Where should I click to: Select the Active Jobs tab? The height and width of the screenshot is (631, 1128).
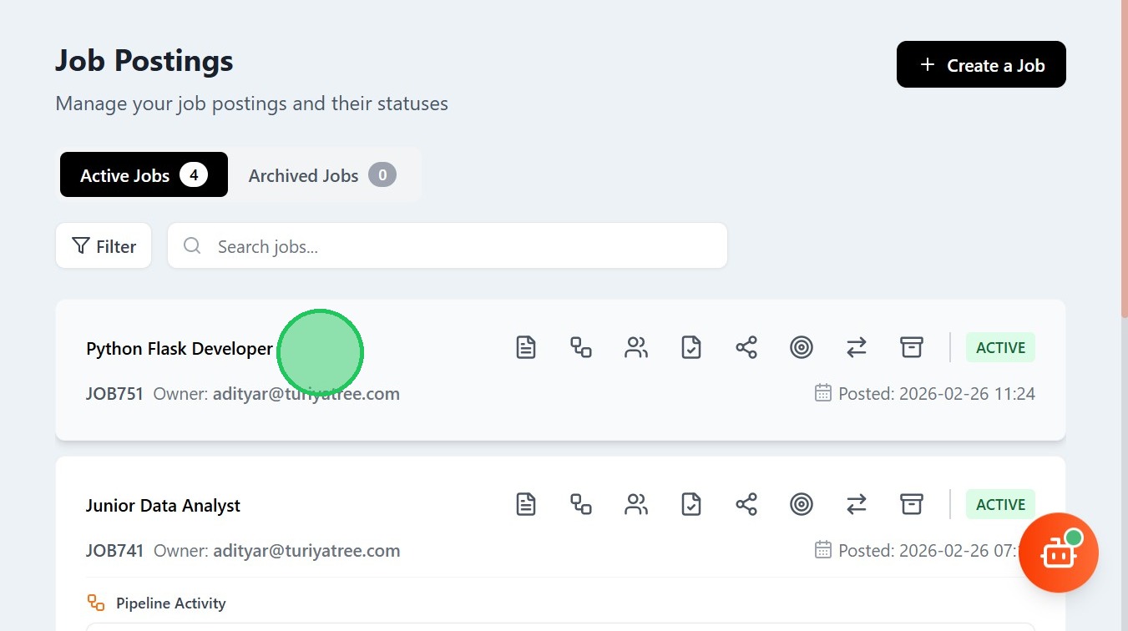coord(143,175)
